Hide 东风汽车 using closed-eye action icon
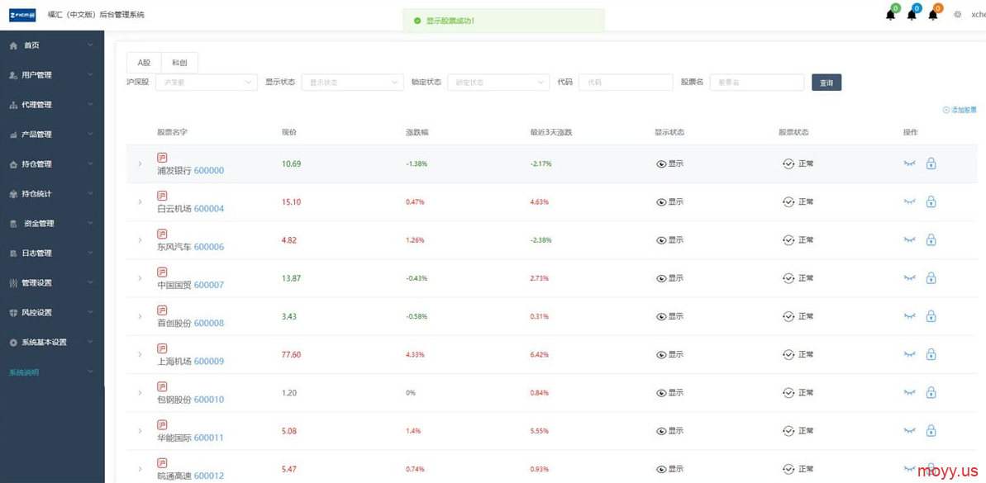Viewport: 986px width, 483px height. point(909,240)
